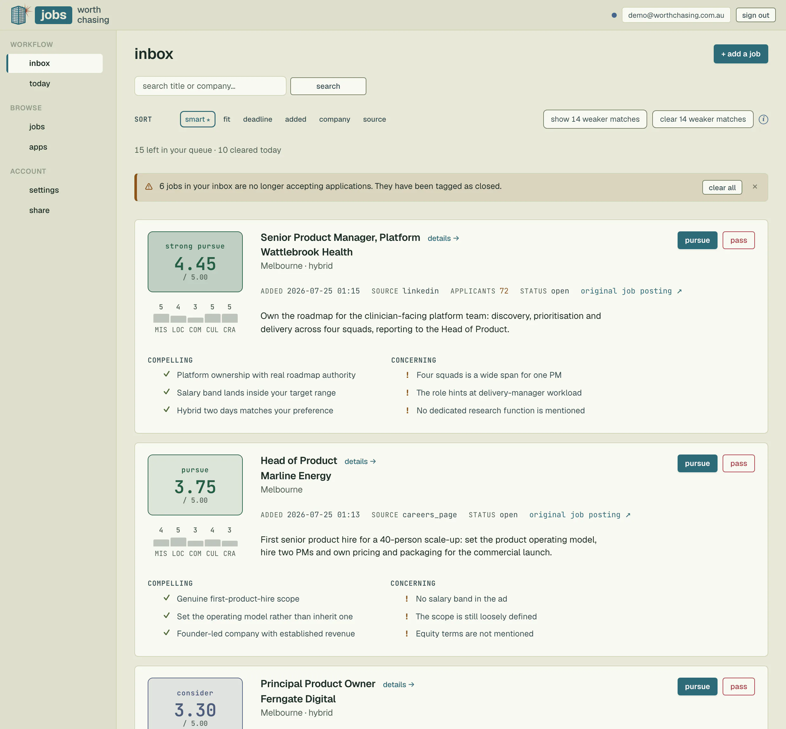The image size is (786, 729).
Task: Select the smart sort option
Action: [197, 119]
